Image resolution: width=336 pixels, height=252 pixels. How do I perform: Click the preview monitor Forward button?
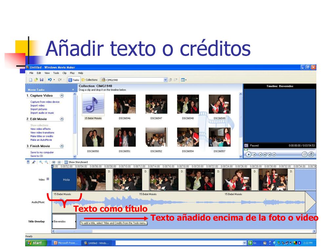tap(274, 154)
